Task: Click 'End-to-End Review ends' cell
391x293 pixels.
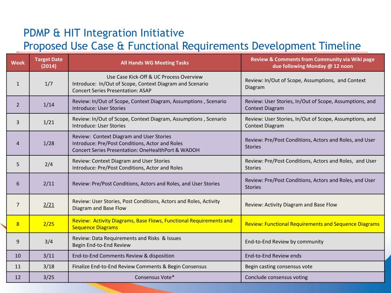Action: point(313,256)
